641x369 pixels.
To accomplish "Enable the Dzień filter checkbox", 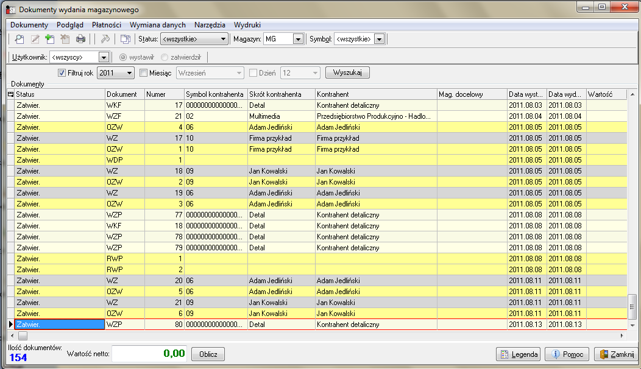I will click(x=253, y=73).
